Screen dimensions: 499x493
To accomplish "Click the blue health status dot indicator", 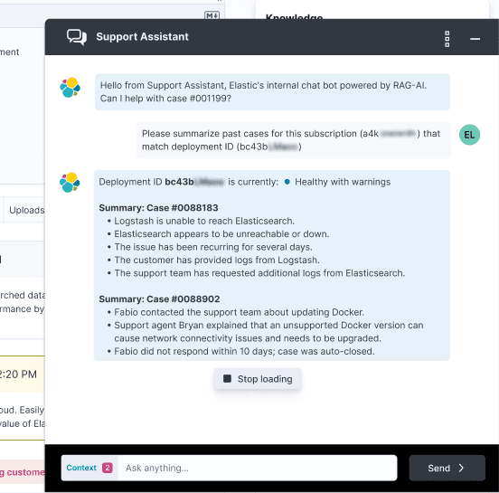I will (x=287, y=182).
